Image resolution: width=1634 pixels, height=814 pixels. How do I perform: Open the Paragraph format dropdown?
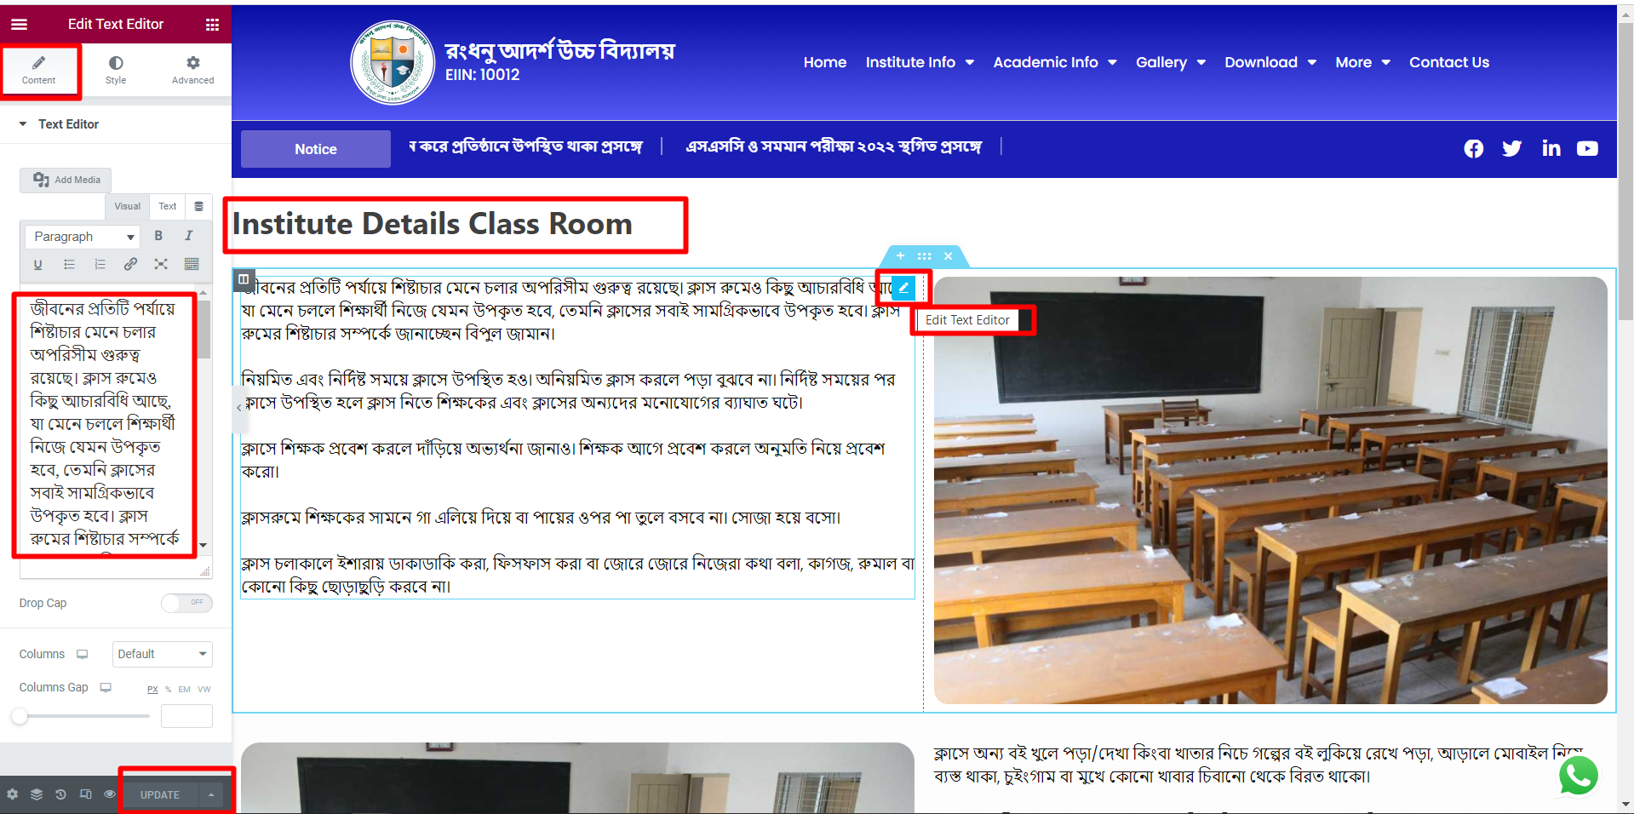(x=83, y=237)
